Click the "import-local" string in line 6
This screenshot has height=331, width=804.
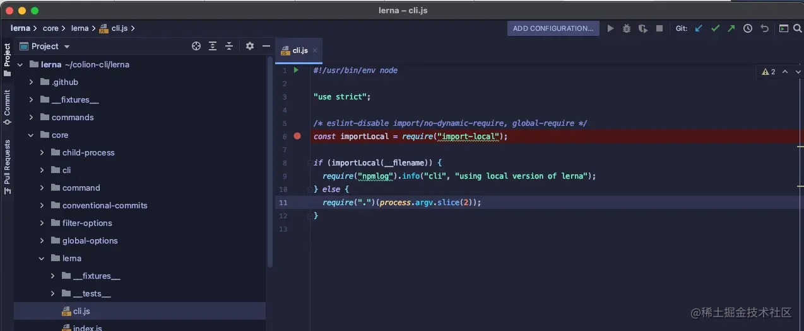[x=469, y=136]
